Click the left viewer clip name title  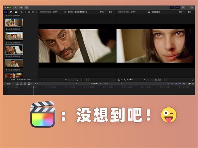(77, 12)
